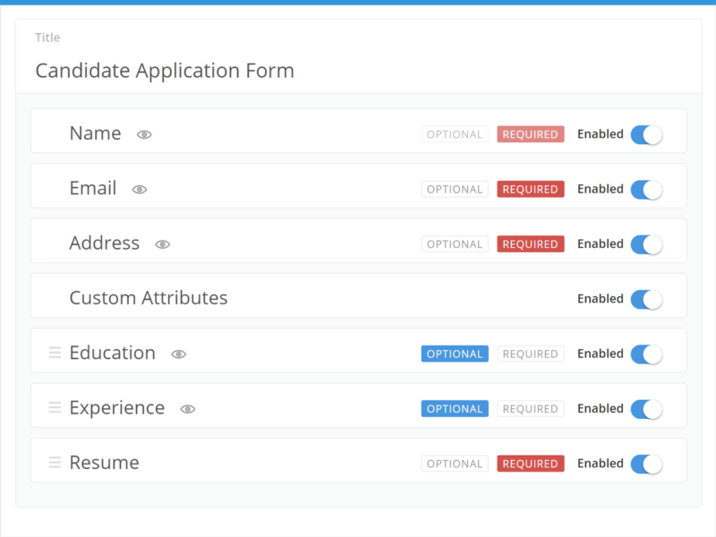
Task: Click the eye icon next to Name
Action: tap(144, 133)
